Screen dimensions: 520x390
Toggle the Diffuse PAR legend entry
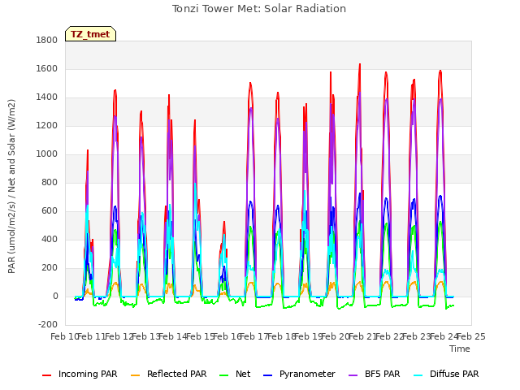point(446,374)
